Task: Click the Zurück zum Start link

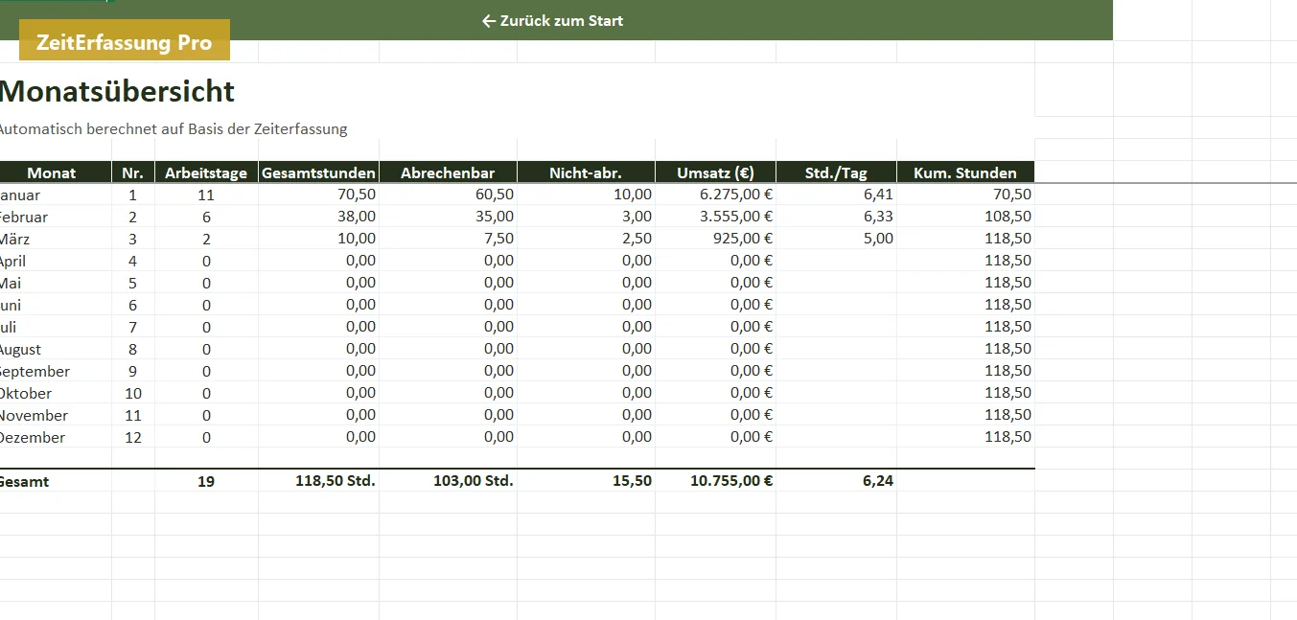Action: 552,20
